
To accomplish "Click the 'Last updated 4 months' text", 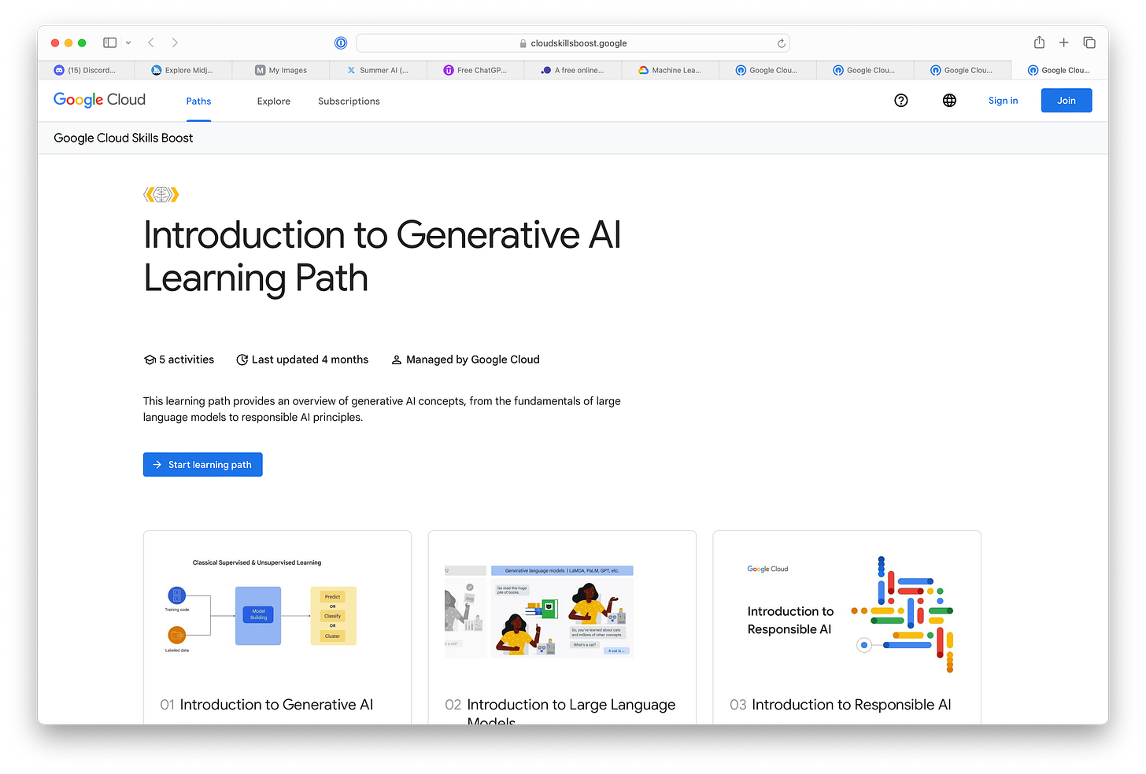I will pyautogui.click(x=310, y=359).
